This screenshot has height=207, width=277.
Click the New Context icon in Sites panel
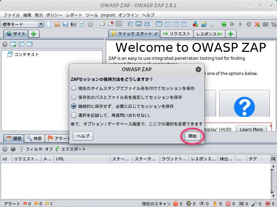(x=13, y=44)
